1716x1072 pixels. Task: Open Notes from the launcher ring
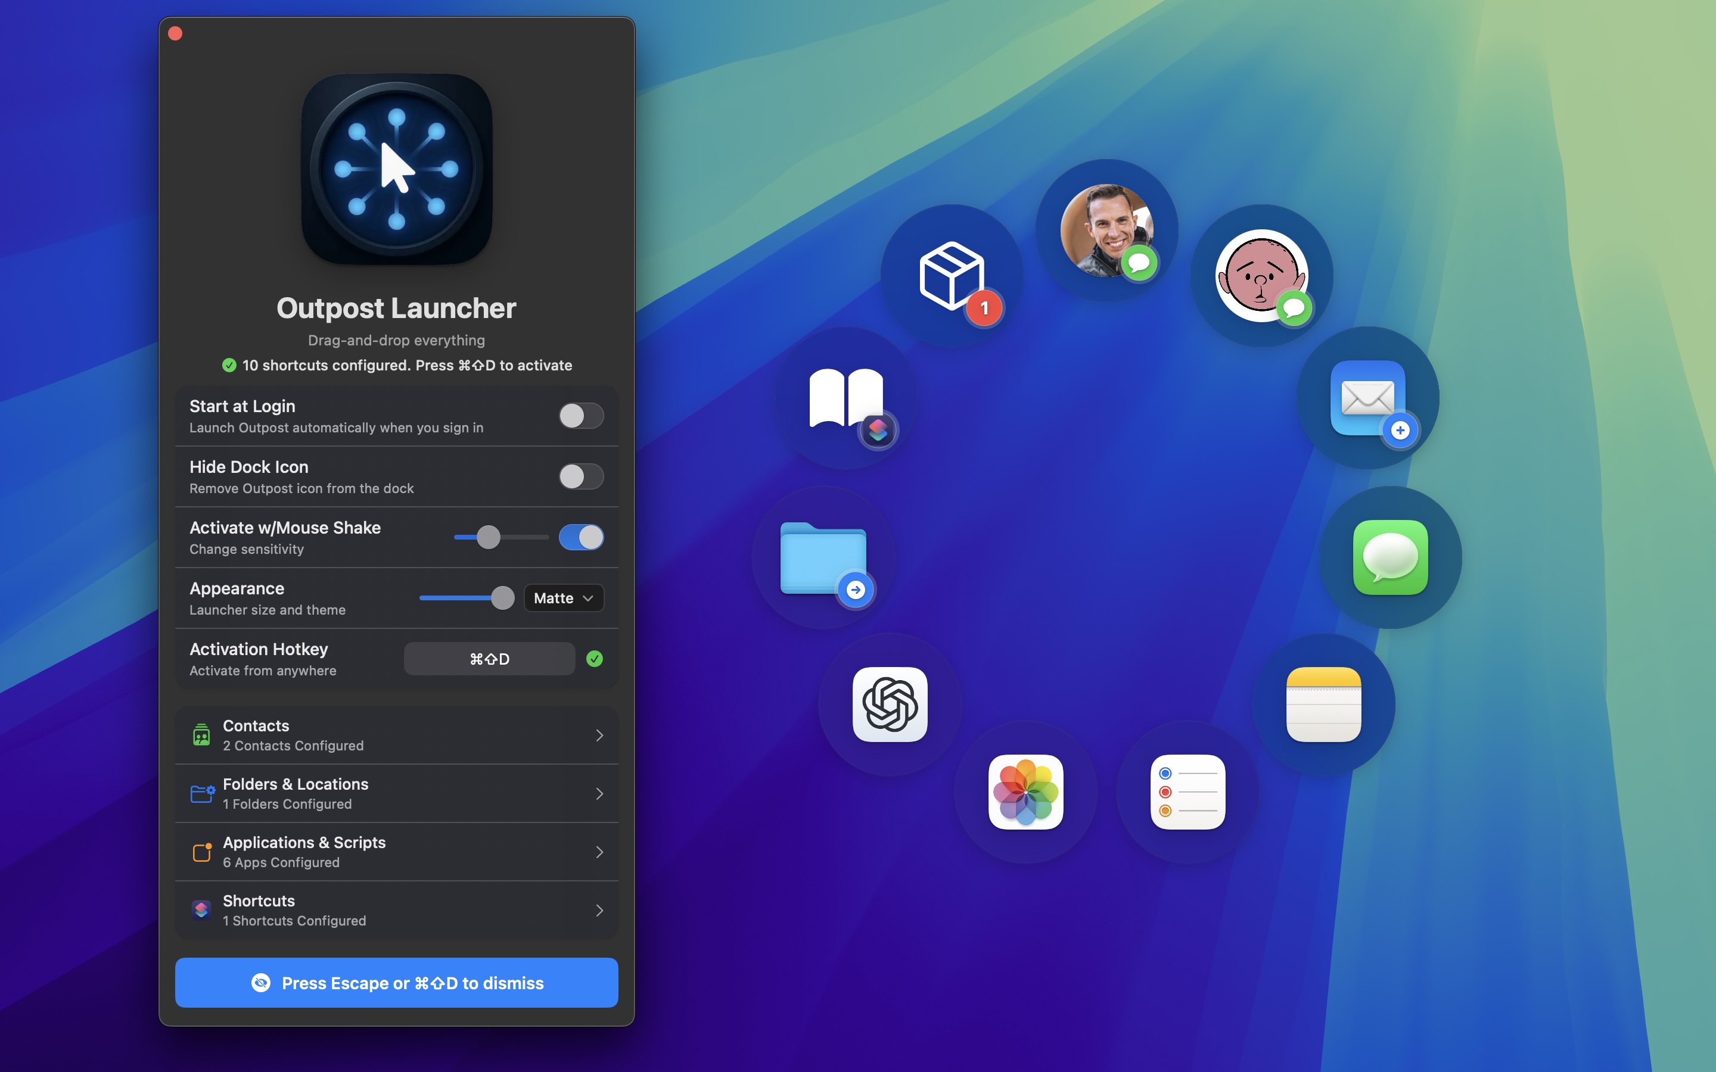coord(1323,703)
